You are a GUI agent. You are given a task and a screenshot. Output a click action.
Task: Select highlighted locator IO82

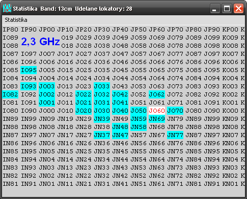point(10,94)
